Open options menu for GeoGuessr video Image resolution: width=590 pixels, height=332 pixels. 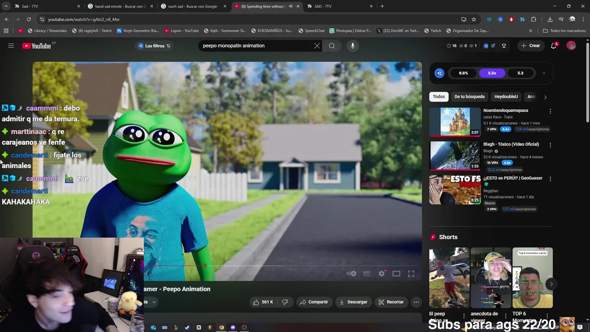550,178
